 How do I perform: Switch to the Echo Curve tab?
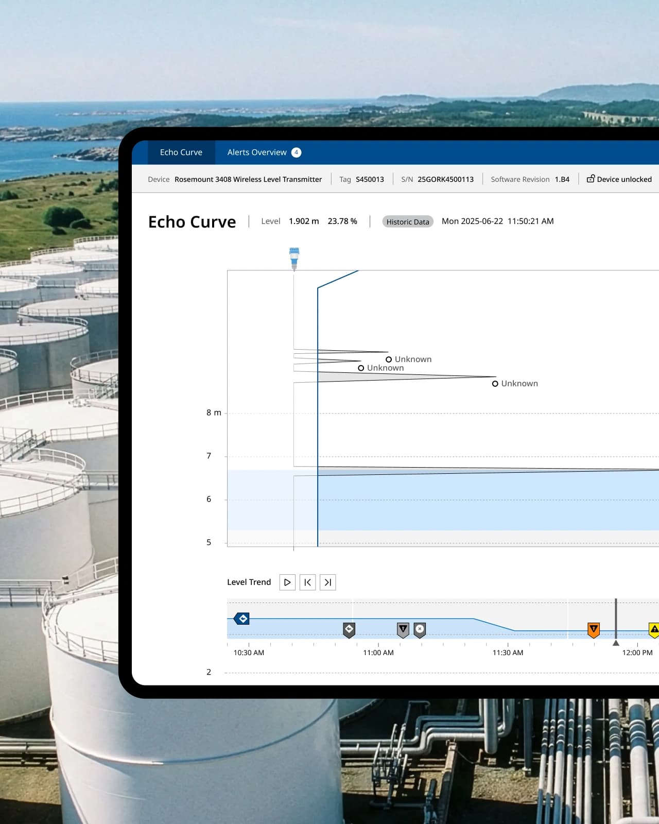click(x=181, y=152)
